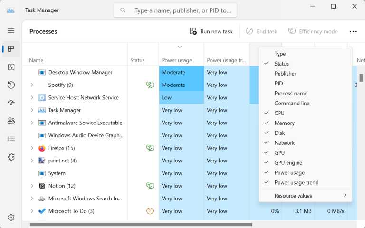Open Startup apps from the sidebar
The height and width of the screenshot is (228, 365).
click(x=11, y=103)
